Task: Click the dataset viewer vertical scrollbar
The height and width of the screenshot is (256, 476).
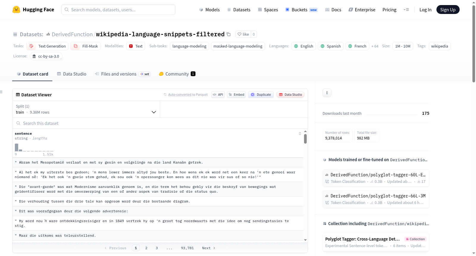Action: pos(305,139)
